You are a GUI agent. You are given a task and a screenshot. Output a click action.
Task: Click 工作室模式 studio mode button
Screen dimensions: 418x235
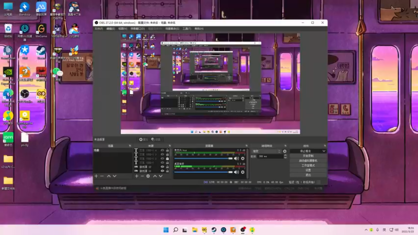point(308,166)
